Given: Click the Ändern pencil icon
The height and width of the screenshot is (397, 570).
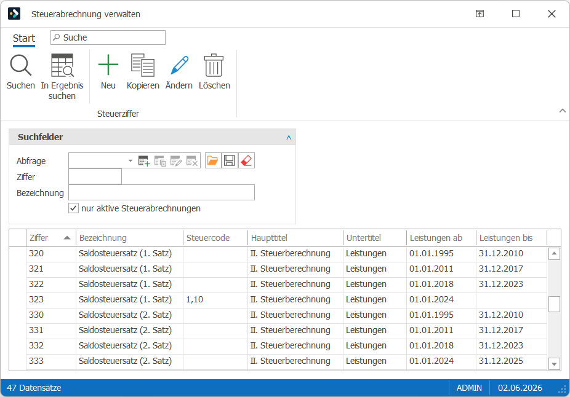Looking at the screenshot, I should [x=179, y=65].
